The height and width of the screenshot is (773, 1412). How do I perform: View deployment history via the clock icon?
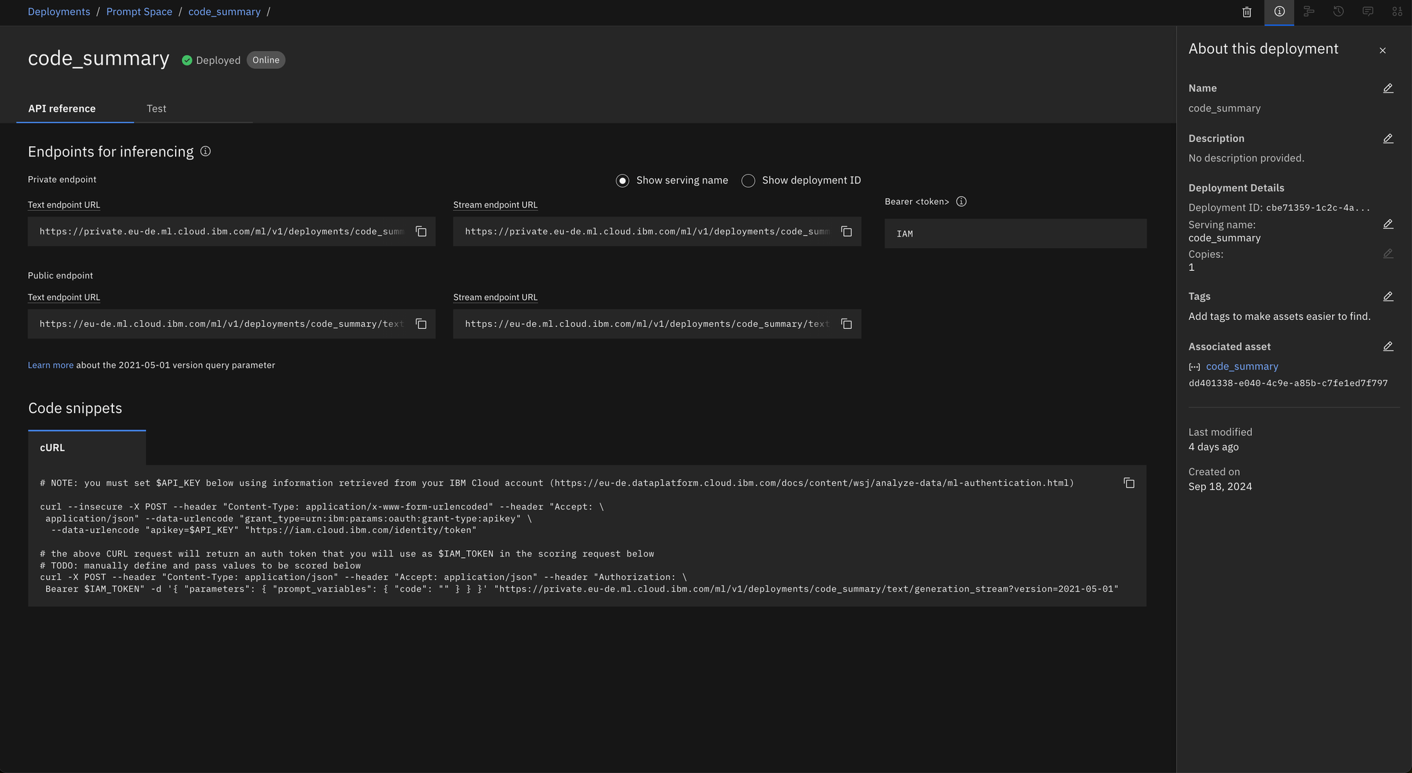pyautogui.click(x=1338, y=12)
